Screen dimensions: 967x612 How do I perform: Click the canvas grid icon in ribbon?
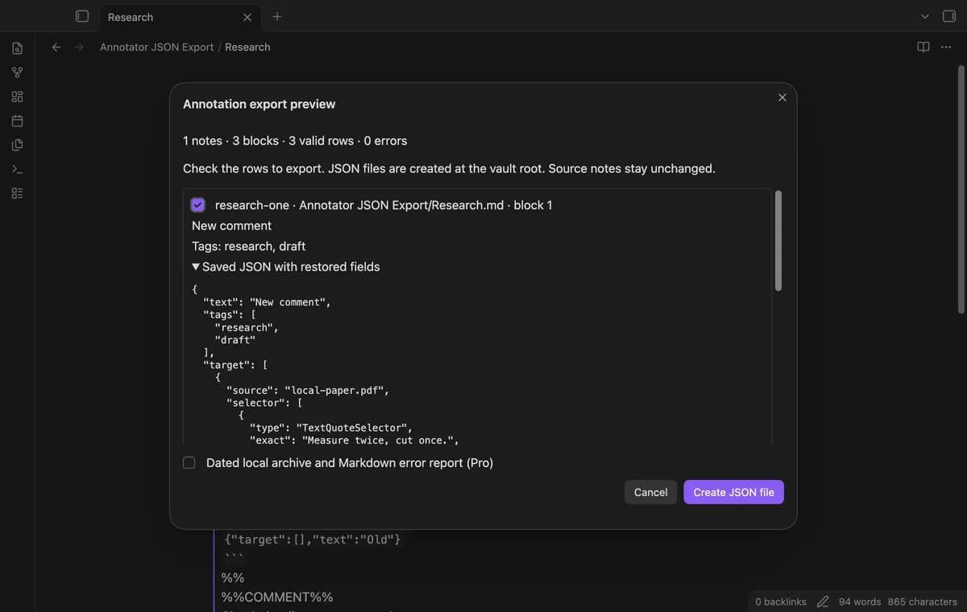(17, 97)
